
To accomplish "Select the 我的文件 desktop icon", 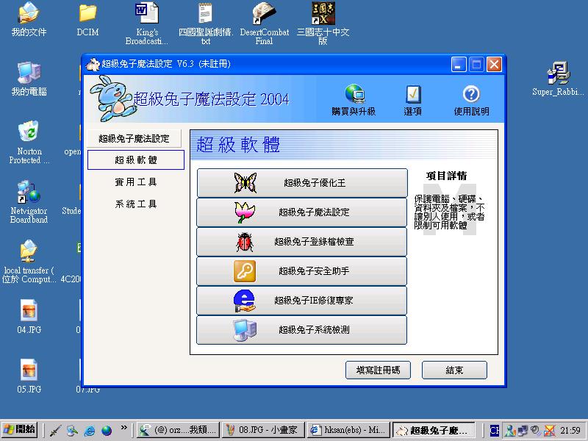I will tap(29, 20).
